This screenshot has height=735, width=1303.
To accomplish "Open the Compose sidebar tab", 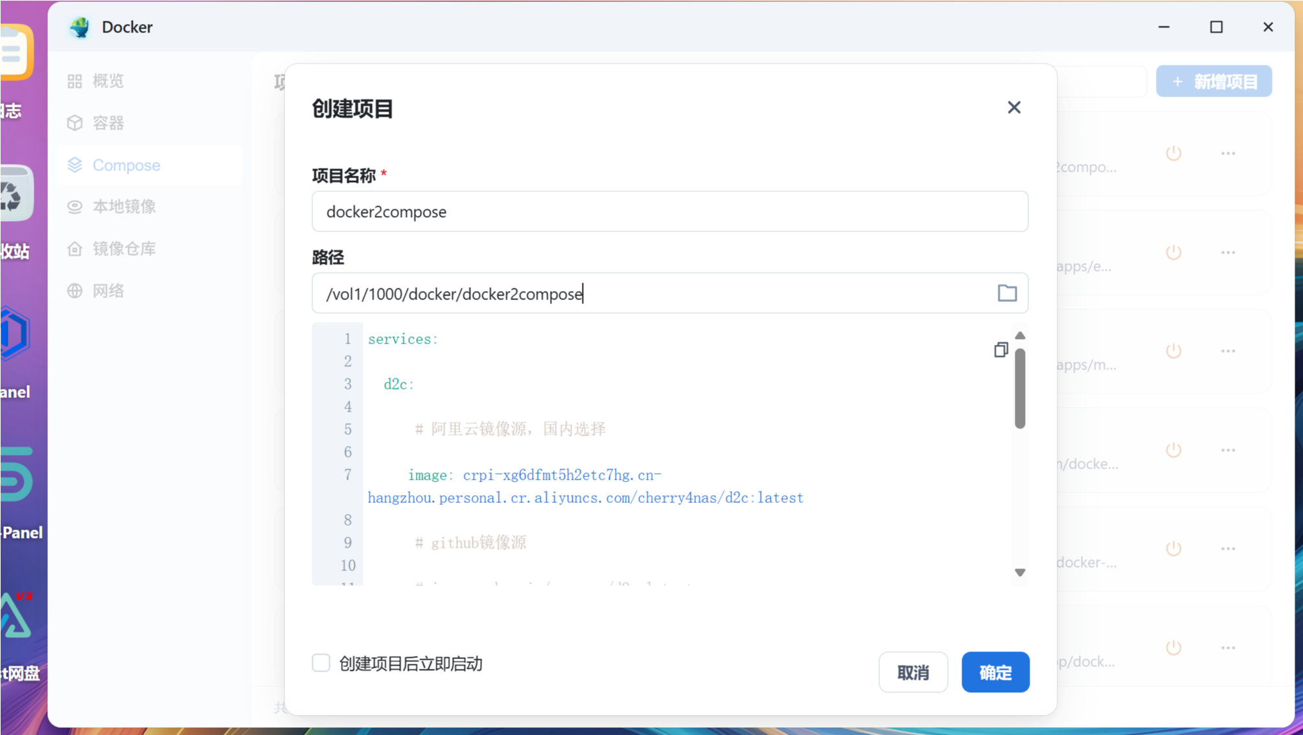I will click(126, 165).
